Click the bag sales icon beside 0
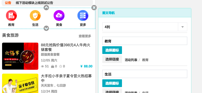Viewport: 202px width, 93px height. click(x=52, y=66)
